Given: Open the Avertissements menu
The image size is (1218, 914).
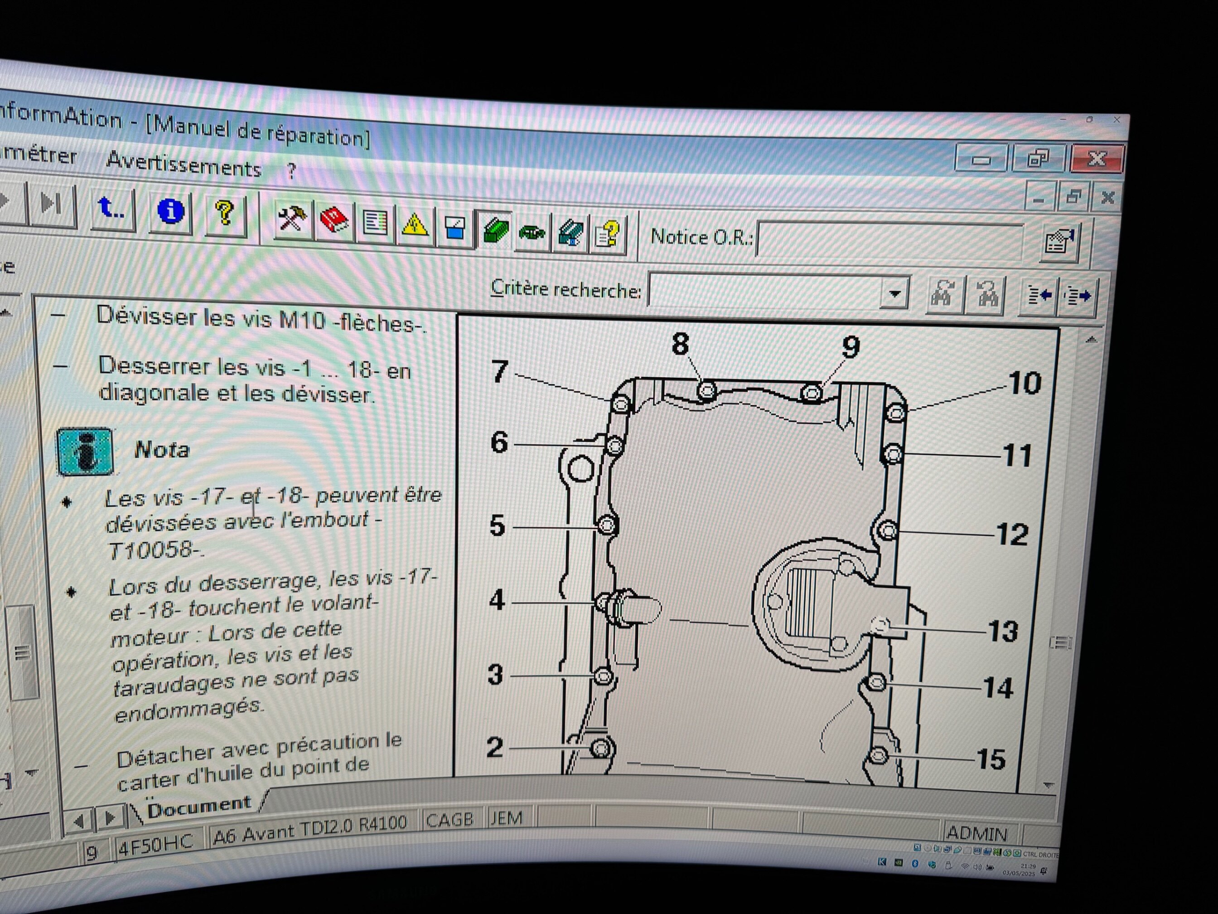Looking at the screenshot, I should 184,165.
